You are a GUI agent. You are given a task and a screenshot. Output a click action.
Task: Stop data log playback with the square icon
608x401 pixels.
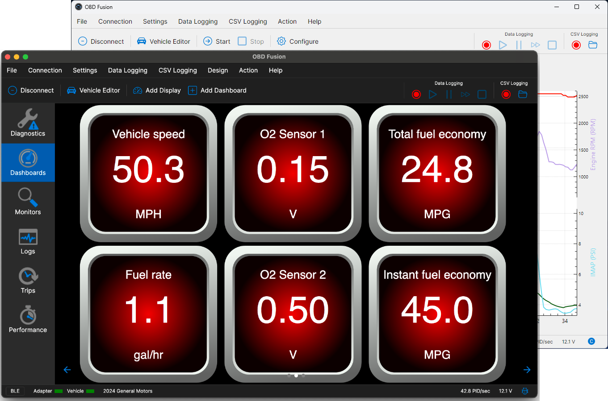tap(482, 94)
